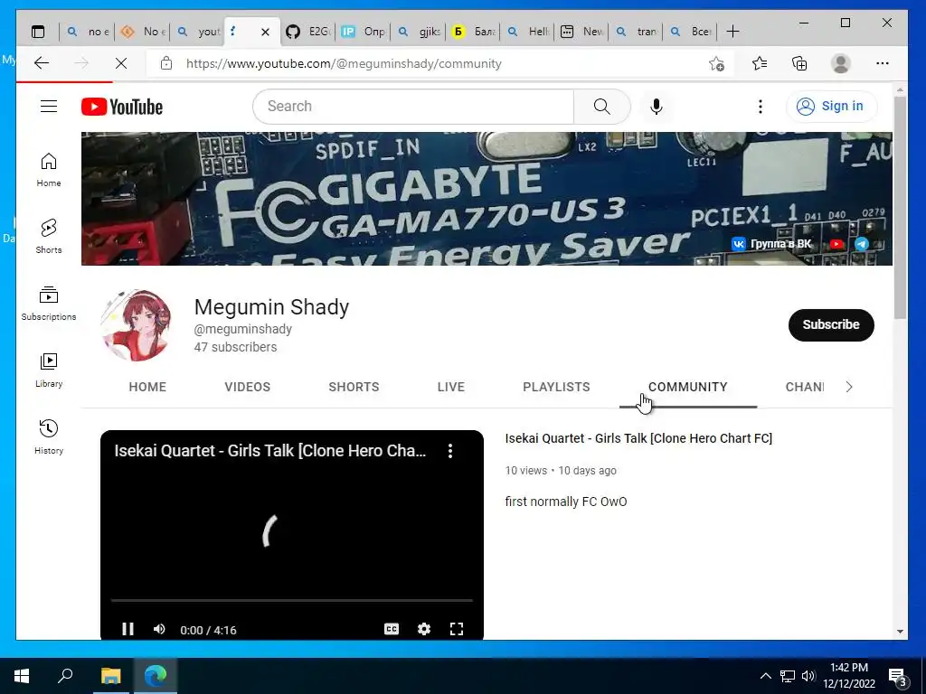The height and width of the screenshot is (694, 926).
Task: Switch to the gjiks search tab
Action: 420,32
